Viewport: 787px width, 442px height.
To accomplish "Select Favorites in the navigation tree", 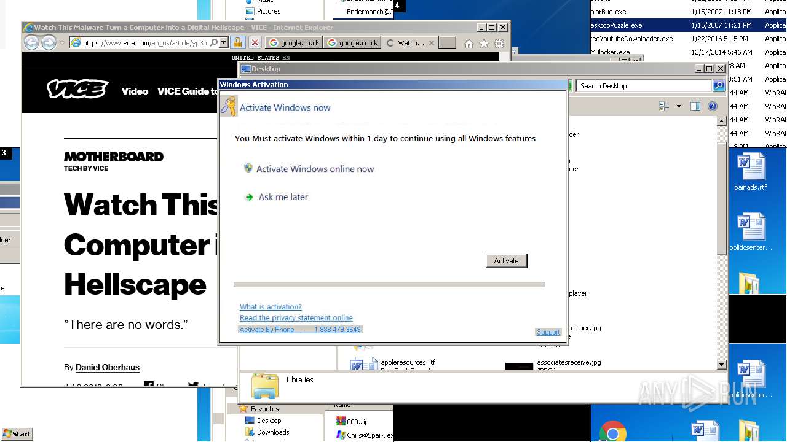I will click(264, 409).
